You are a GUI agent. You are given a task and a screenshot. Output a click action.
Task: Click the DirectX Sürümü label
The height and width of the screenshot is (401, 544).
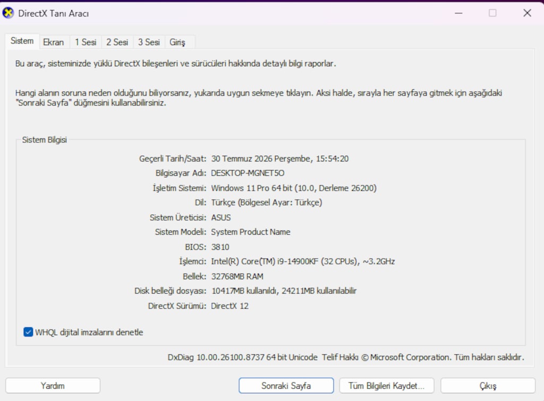pos(177,306)
